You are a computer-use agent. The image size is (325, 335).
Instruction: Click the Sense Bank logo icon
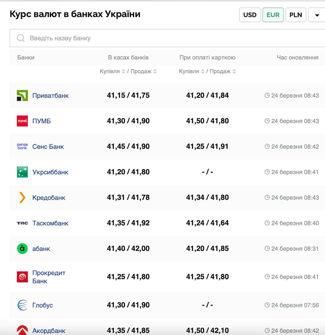(x=22, y=146)
